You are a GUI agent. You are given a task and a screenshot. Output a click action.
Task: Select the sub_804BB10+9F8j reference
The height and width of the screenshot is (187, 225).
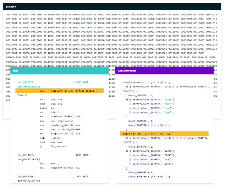click(29, 159)
